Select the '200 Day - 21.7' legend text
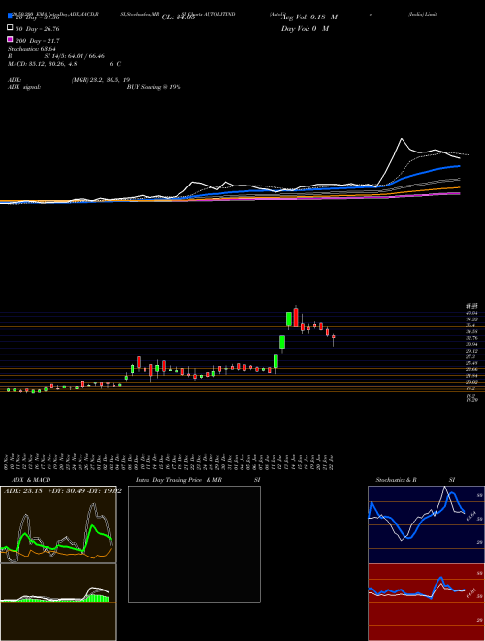Image resolution: width=485 pixels, height=641 pixels. (38, 41)
